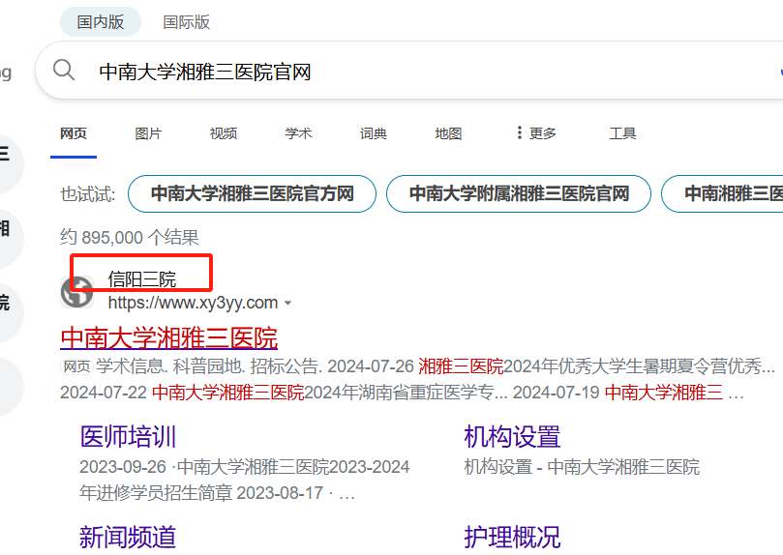Click the search magnifier icon
The image size is (783, 555).
(x=64, y=70)
